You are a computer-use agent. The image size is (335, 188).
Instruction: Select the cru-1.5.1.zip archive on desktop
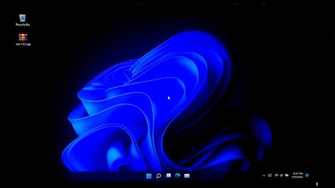click(x=23, y=40)
